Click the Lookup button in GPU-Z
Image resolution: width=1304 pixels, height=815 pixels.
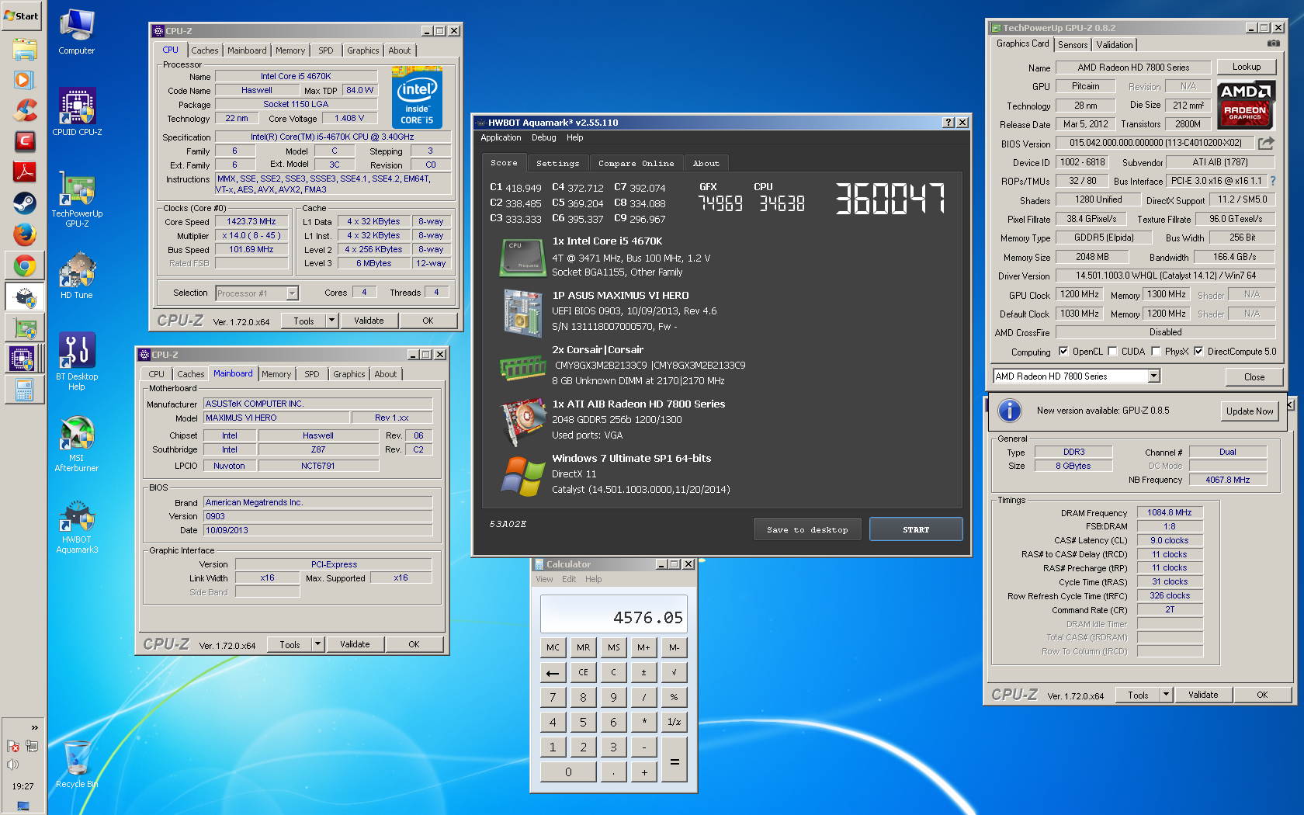[1247, 67]
